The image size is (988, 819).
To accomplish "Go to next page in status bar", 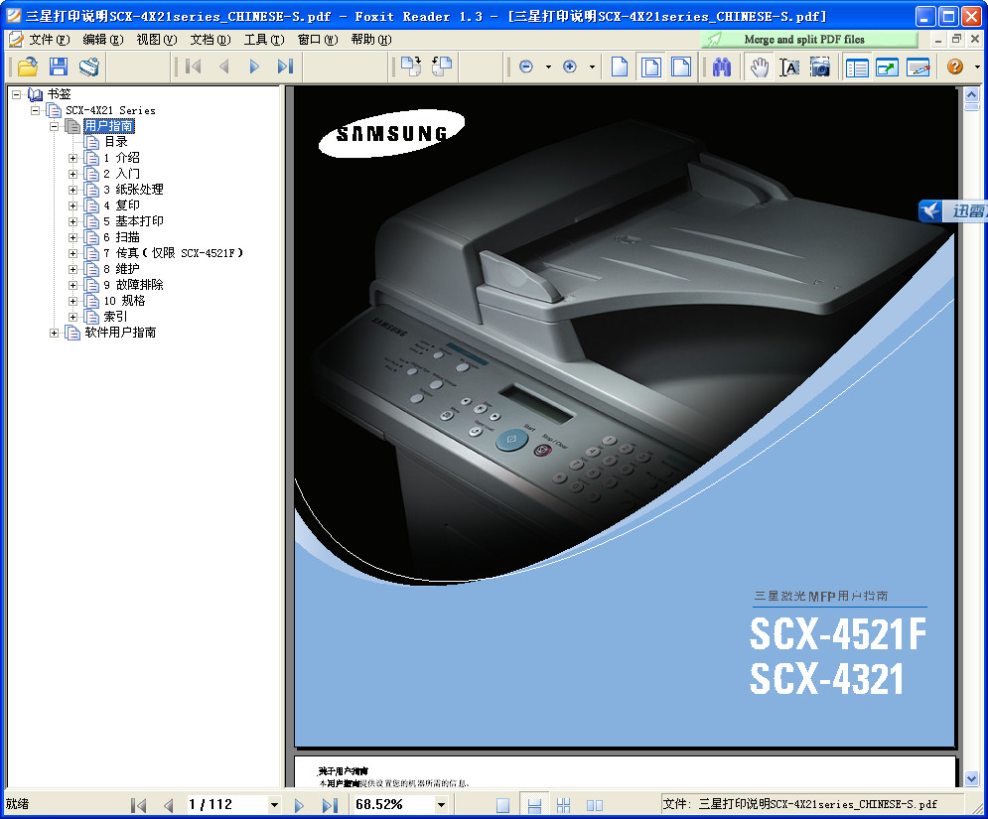I will point(299,804).
